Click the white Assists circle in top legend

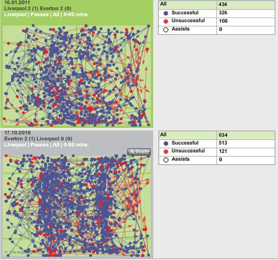click(166, 30)
